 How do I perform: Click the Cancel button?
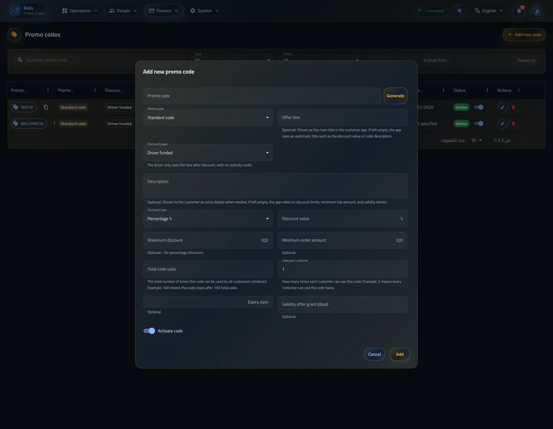(374, 354)
